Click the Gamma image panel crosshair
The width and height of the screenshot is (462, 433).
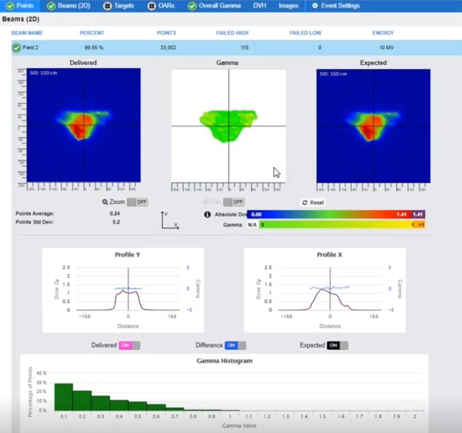229,126
